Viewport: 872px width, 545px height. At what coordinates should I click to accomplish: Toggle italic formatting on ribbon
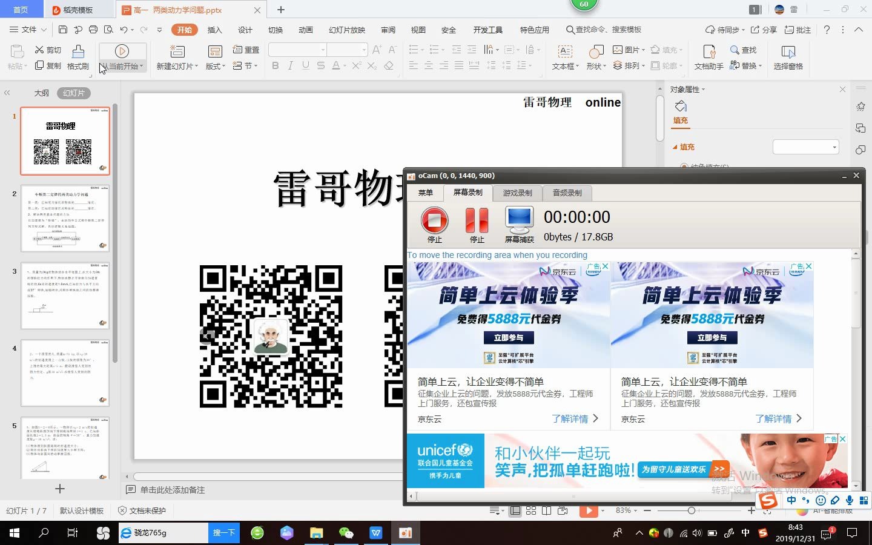290,65
